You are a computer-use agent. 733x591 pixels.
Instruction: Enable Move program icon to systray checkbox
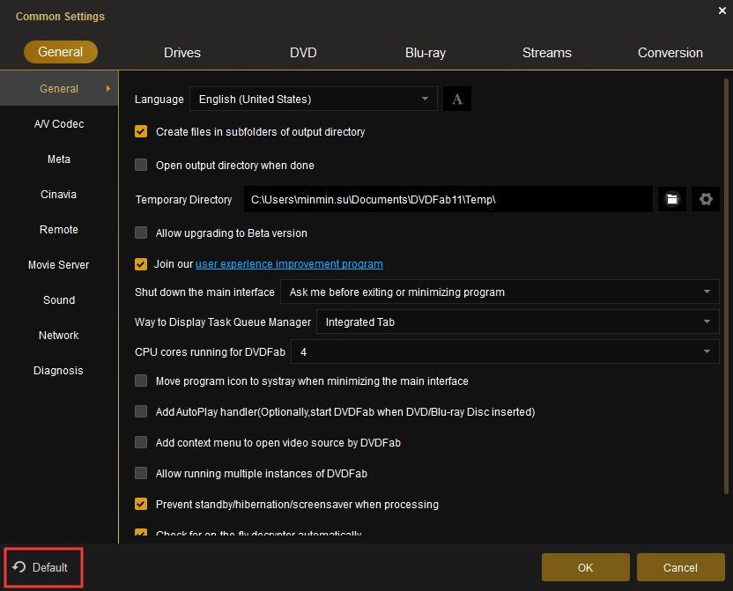tap(141, 380)
